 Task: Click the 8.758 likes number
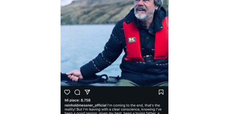point(85,100)
